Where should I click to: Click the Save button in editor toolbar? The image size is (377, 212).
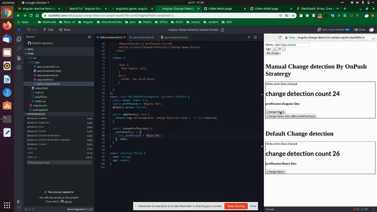coord(32,30)
